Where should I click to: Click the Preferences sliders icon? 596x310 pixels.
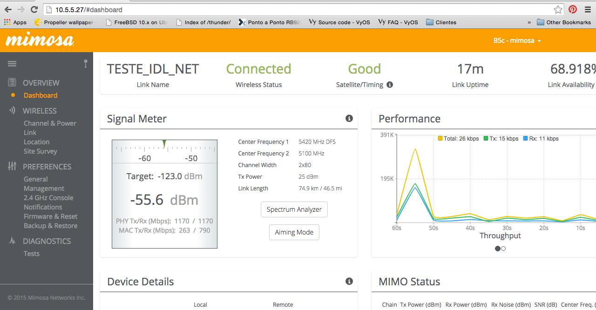tap(12, 166)
